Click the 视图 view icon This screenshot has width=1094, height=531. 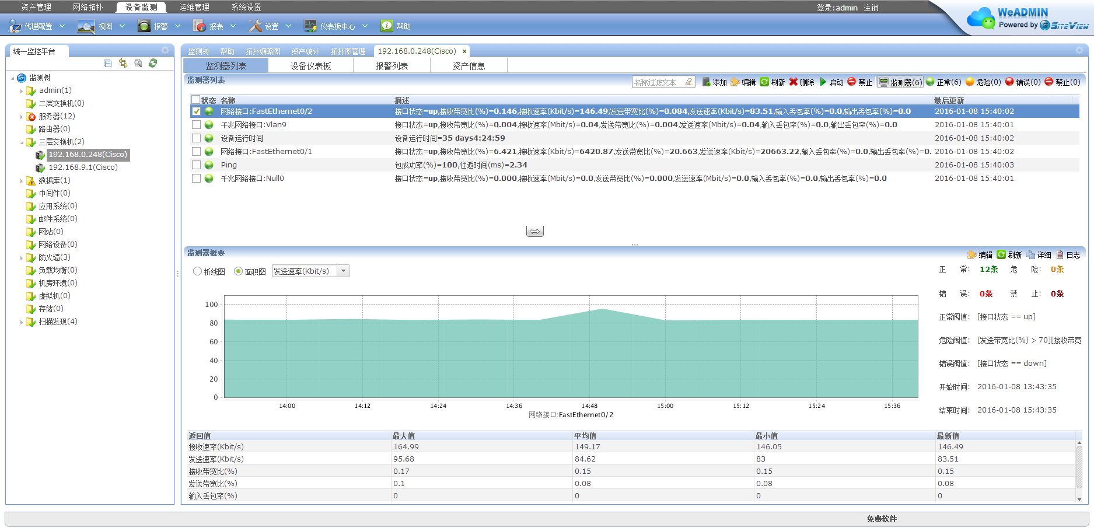click(86, 26)
